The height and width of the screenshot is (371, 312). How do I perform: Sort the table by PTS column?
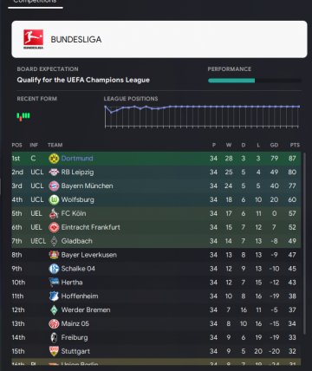click(x=295, y=145)
